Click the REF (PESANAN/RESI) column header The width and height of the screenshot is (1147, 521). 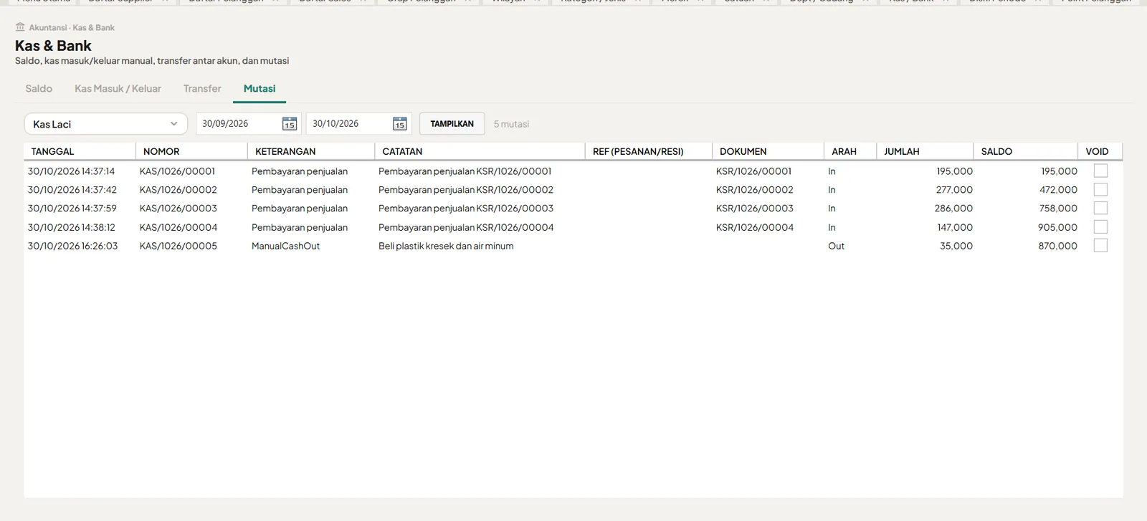pyautogui.click(x=649, y=151)
